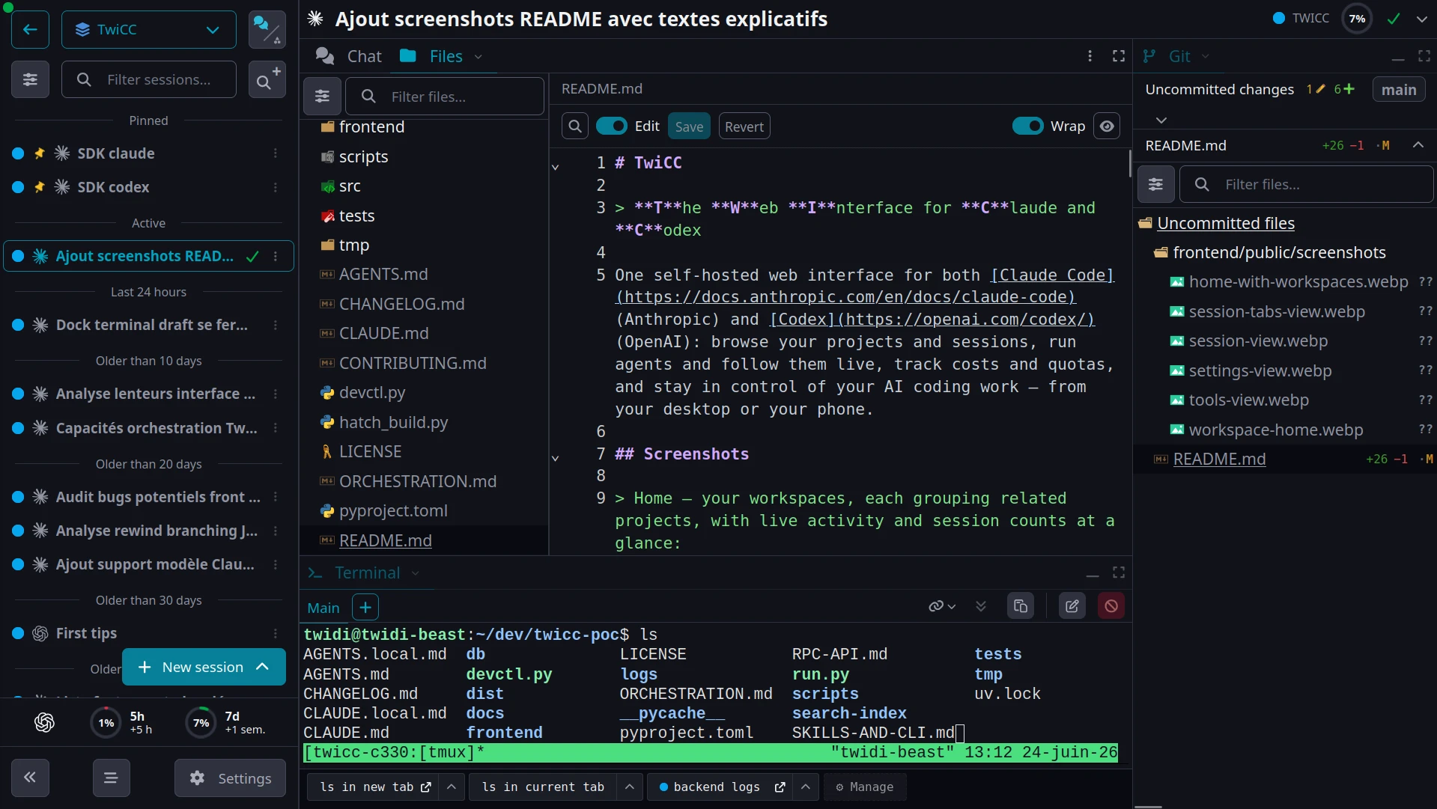This screenshot has width=1437, height=809.
Task: Toggle the Wrap switch
Action: click(1027, 126)
